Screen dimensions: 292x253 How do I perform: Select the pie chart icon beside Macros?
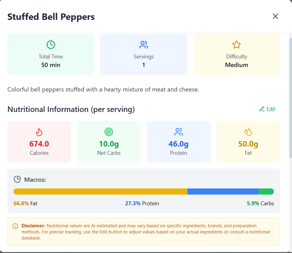pos(17,180)
